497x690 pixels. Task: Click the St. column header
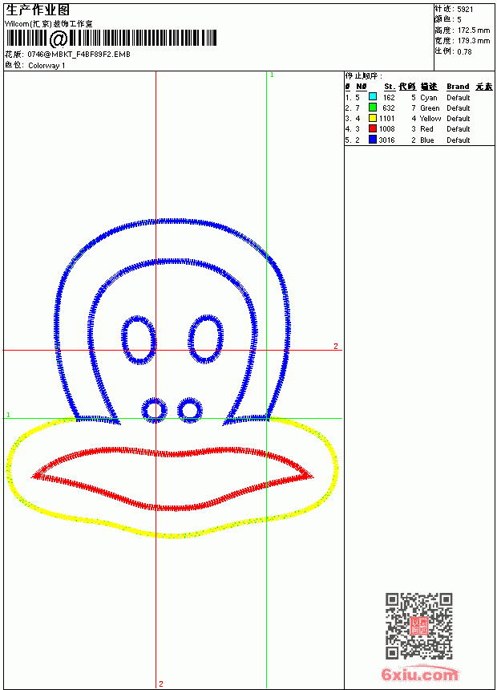pos(390,87)
